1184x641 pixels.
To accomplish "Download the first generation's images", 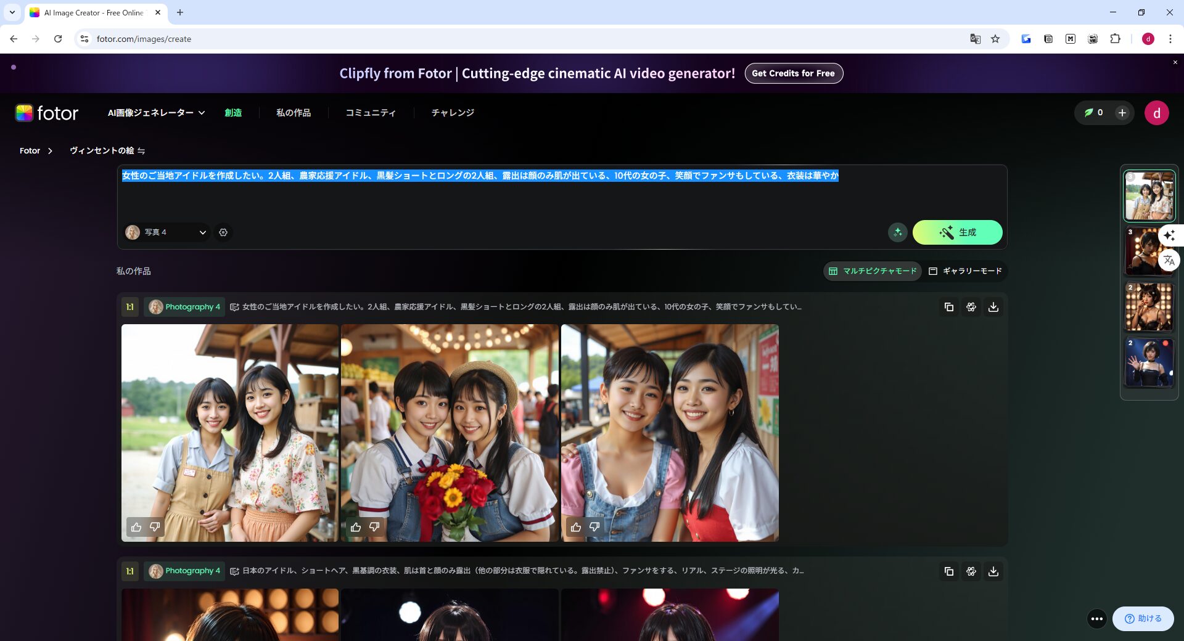I will [x=993, y=307].
